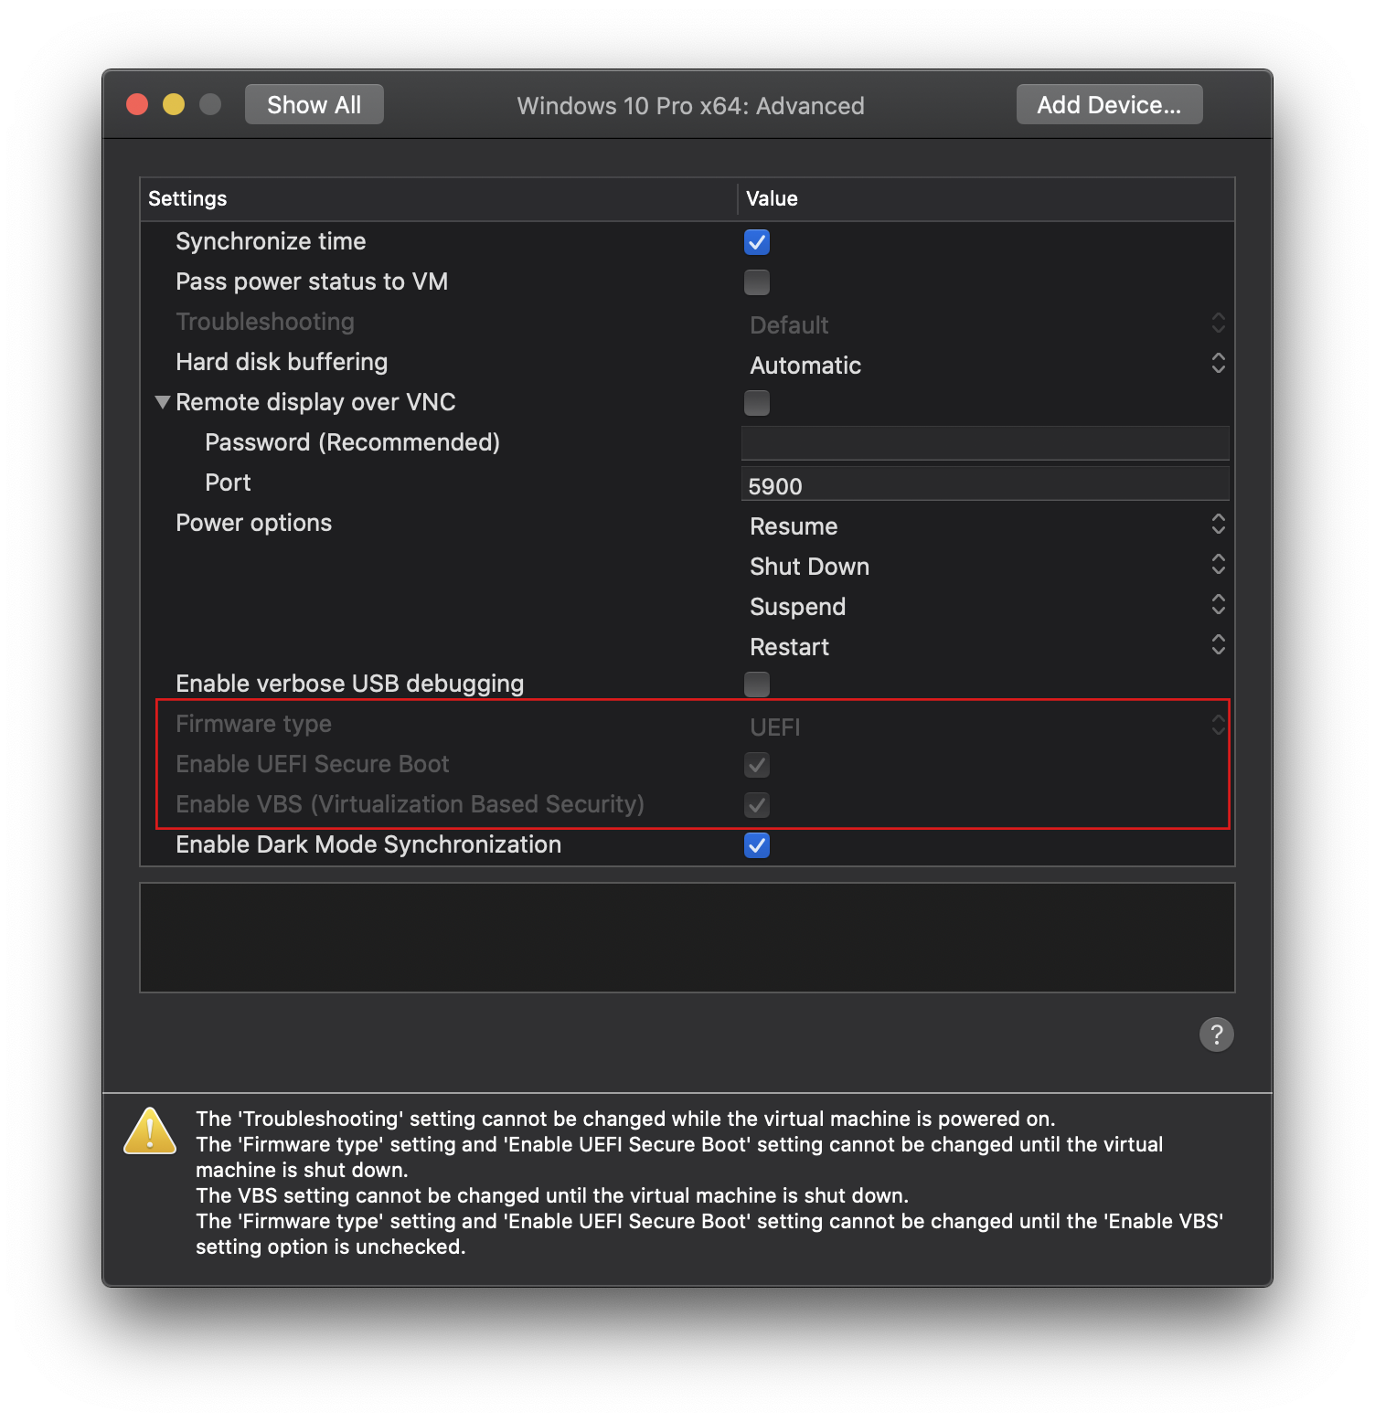Screen dimensions: 1375x1422
Task: Select the Power options label
Action: 253,523
